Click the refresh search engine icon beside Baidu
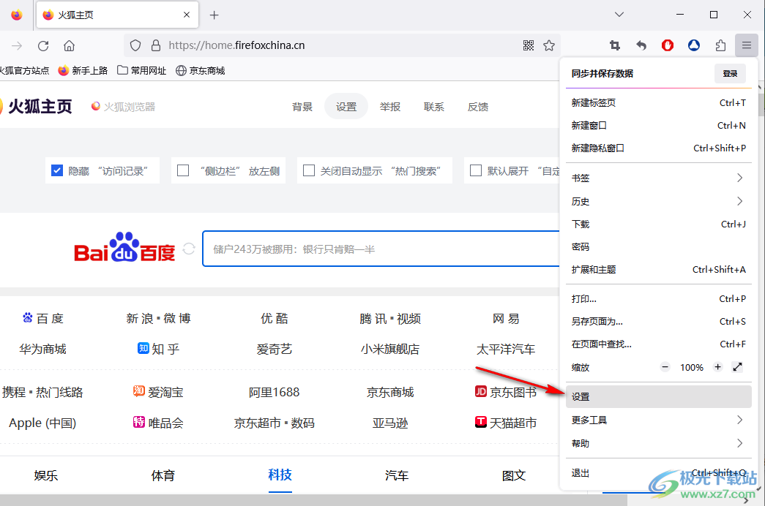Screen dimensions: 765x506 click(x=189, y=249)
